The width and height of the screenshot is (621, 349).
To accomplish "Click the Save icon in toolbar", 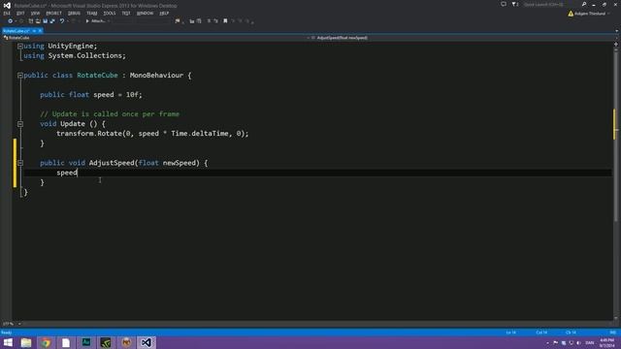I will [x=46, y=21].
